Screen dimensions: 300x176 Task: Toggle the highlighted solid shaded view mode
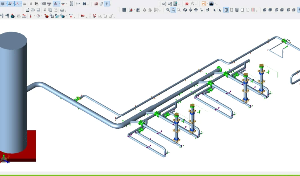(x=226, y=10)
